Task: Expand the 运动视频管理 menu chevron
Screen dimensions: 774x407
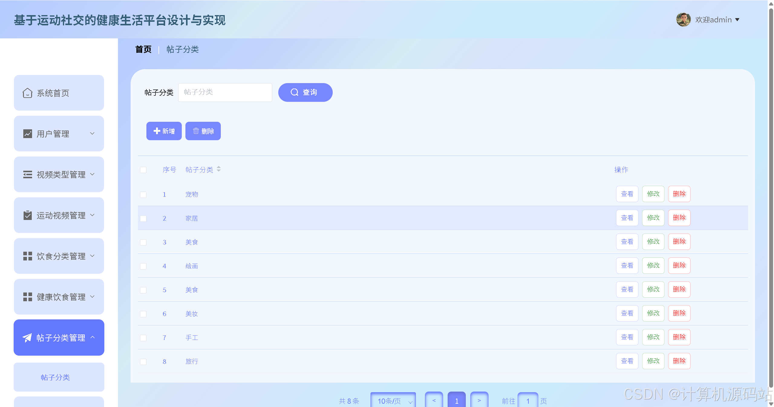Action: click(92, 215)
